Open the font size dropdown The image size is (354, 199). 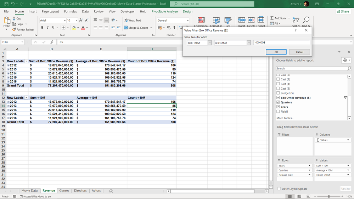pos(76,20)
